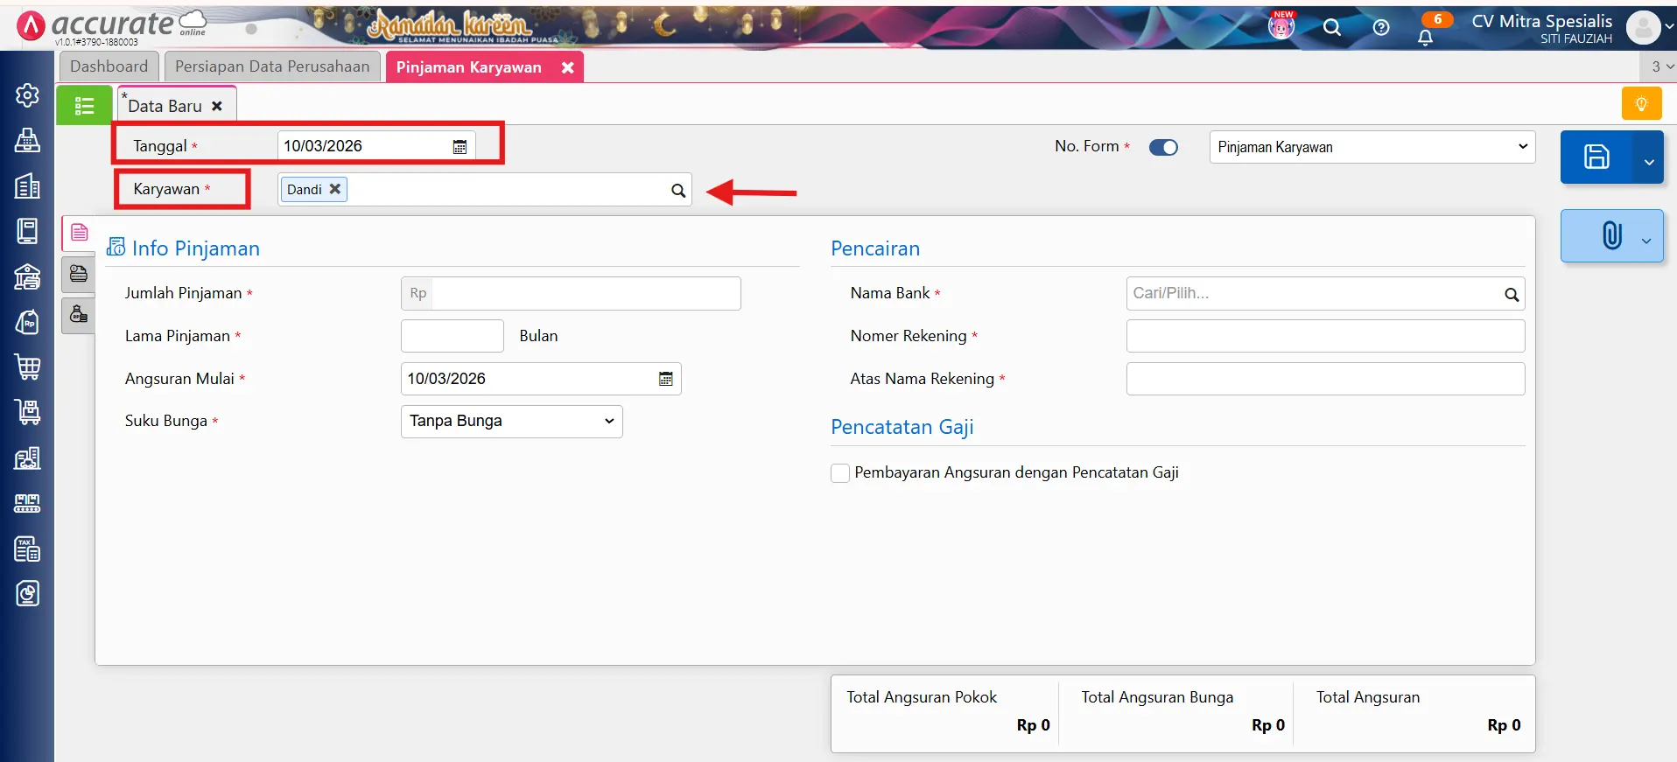Click the Jumlah Pinjaman amount field

(585, 294)
